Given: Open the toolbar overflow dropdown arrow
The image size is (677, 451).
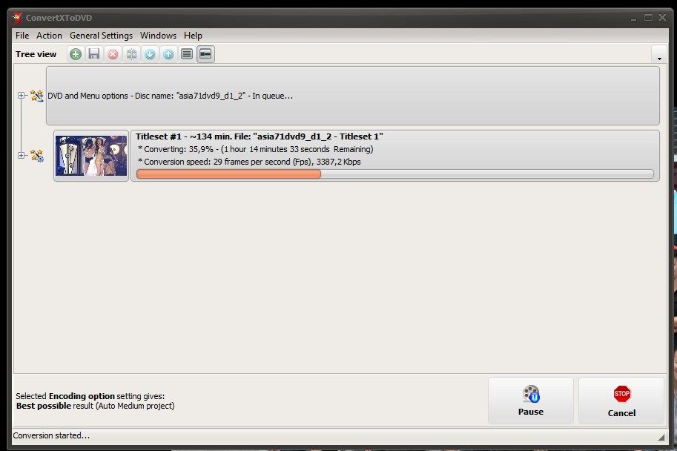Looking at the screenshot, I should tap(659, 54).
